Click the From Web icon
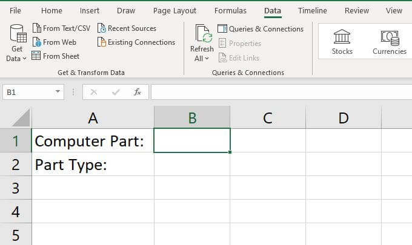 click(x=36, y=42)
